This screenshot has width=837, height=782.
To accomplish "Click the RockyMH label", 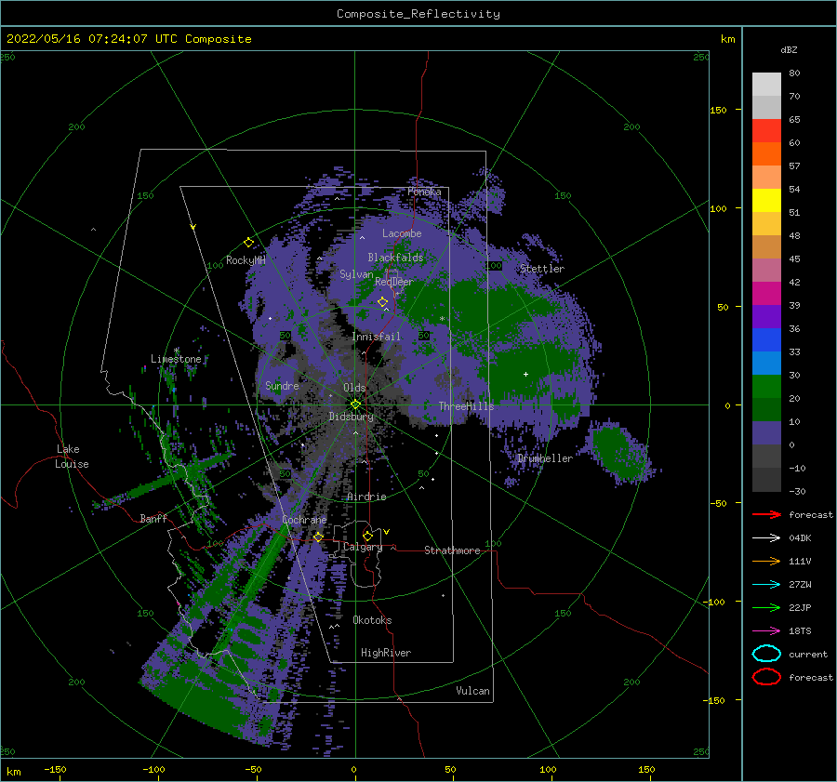I will (x=246, y=260).
